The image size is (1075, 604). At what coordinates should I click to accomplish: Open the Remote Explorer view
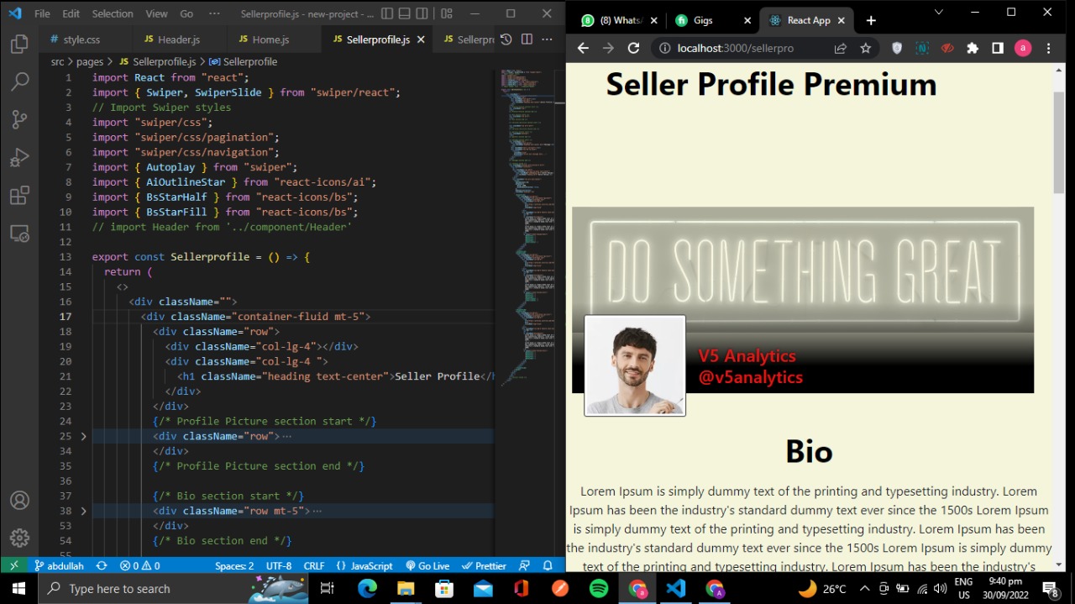pyautogui.click(x=19, y=234)
